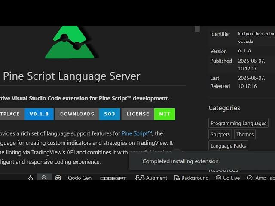Click the zoom magnifier icon in status bar
The width and height of the screenshot is (275, 206).
tap(44, 178)
